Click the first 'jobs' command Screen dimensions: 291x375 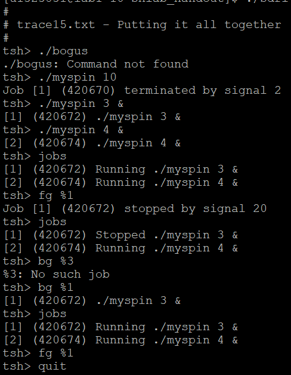click(x=52, y=156)
